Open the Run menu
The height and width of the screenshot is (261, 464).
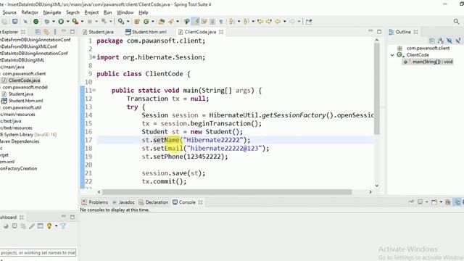point(108,12)
